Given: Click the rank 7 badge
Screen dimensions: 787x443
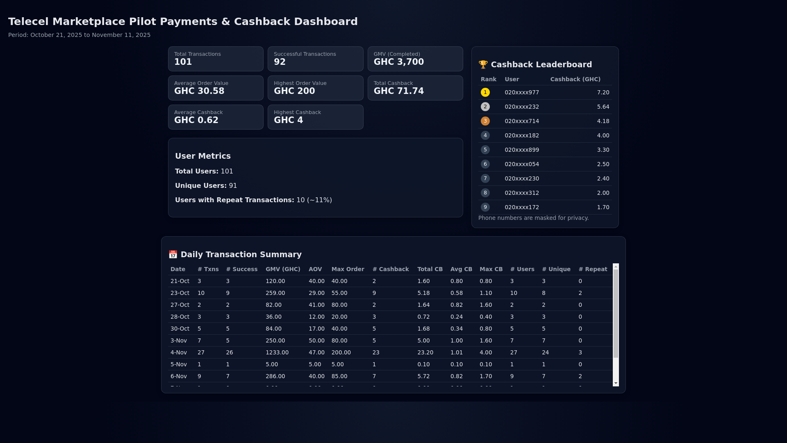Looking at the screenshot, I should (485, 178).
